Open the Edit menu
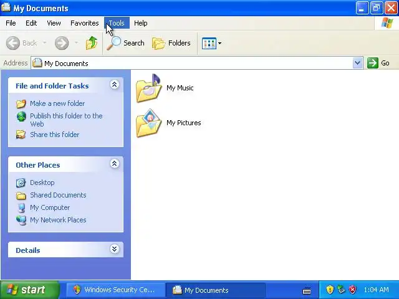This screenshot has width=399, height=299. 31,23
